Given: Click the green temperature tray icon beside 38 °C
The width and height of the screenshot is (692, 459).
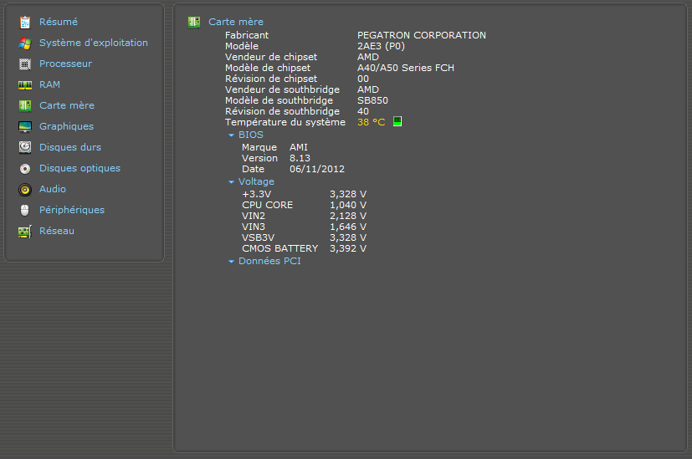Looking at the screenshot, I should (397, 121).
